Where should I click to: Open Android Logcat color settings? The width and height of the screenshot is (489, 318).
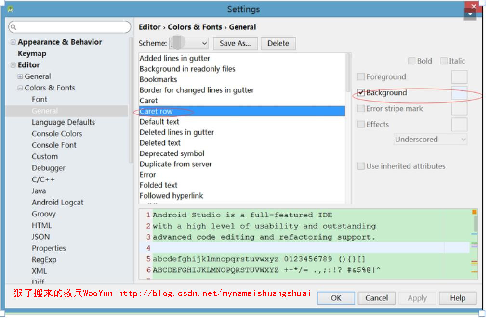(x=57, y=203)
